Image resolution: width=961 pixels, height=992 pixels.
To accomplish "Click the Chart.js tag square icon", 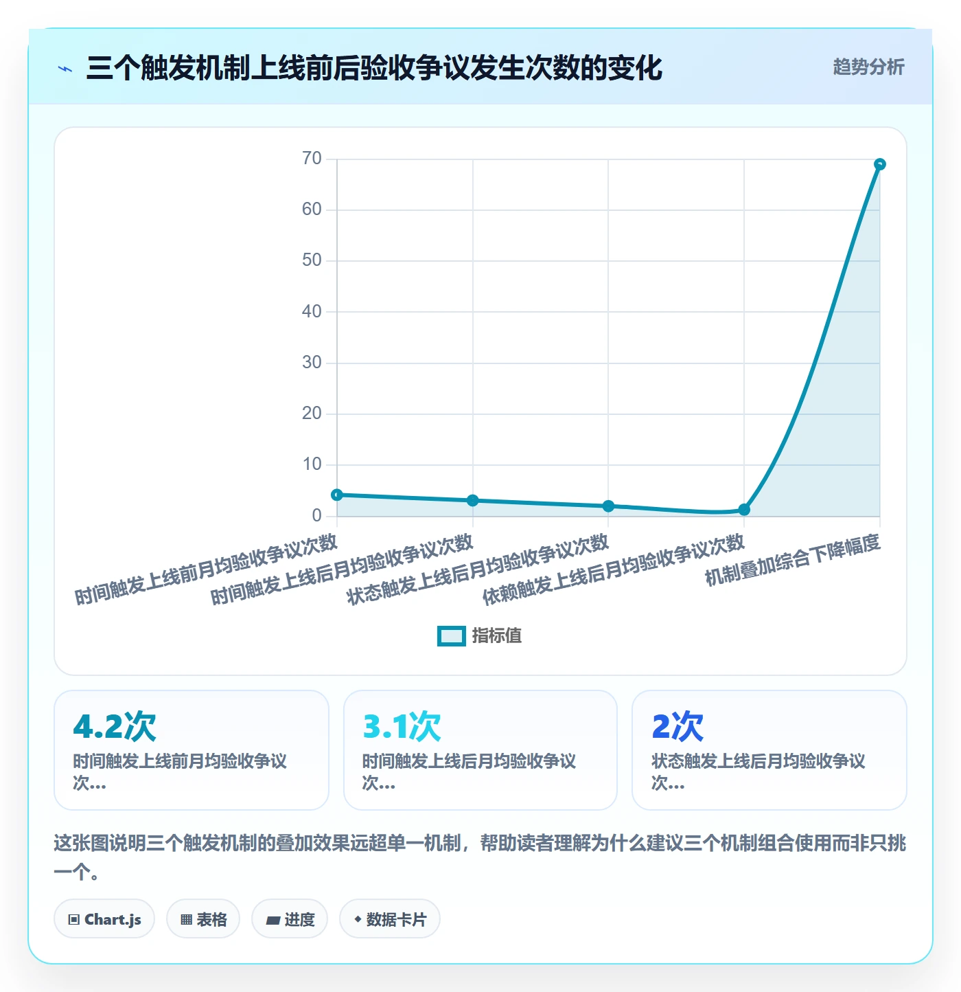I will (x=74, y=920).
